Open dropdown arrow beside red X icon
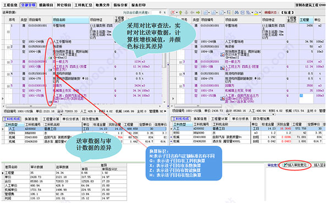 (177, 13)
